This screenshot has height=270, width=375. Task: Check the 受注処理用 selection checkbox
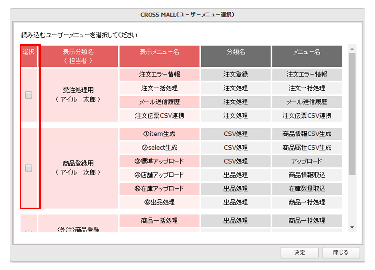tap(29, 95)
